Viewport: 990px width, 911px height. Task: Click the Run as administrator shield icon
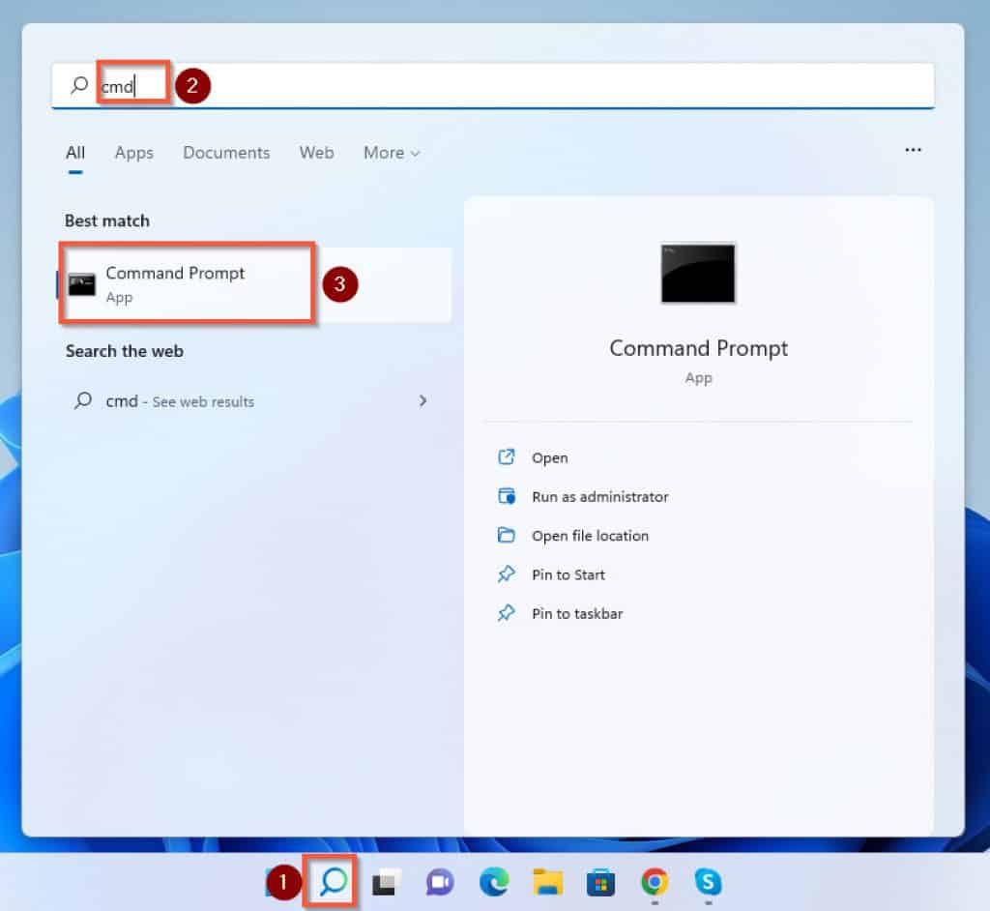(507, 496)
